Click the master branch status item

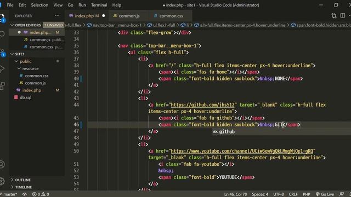[9, 194]
